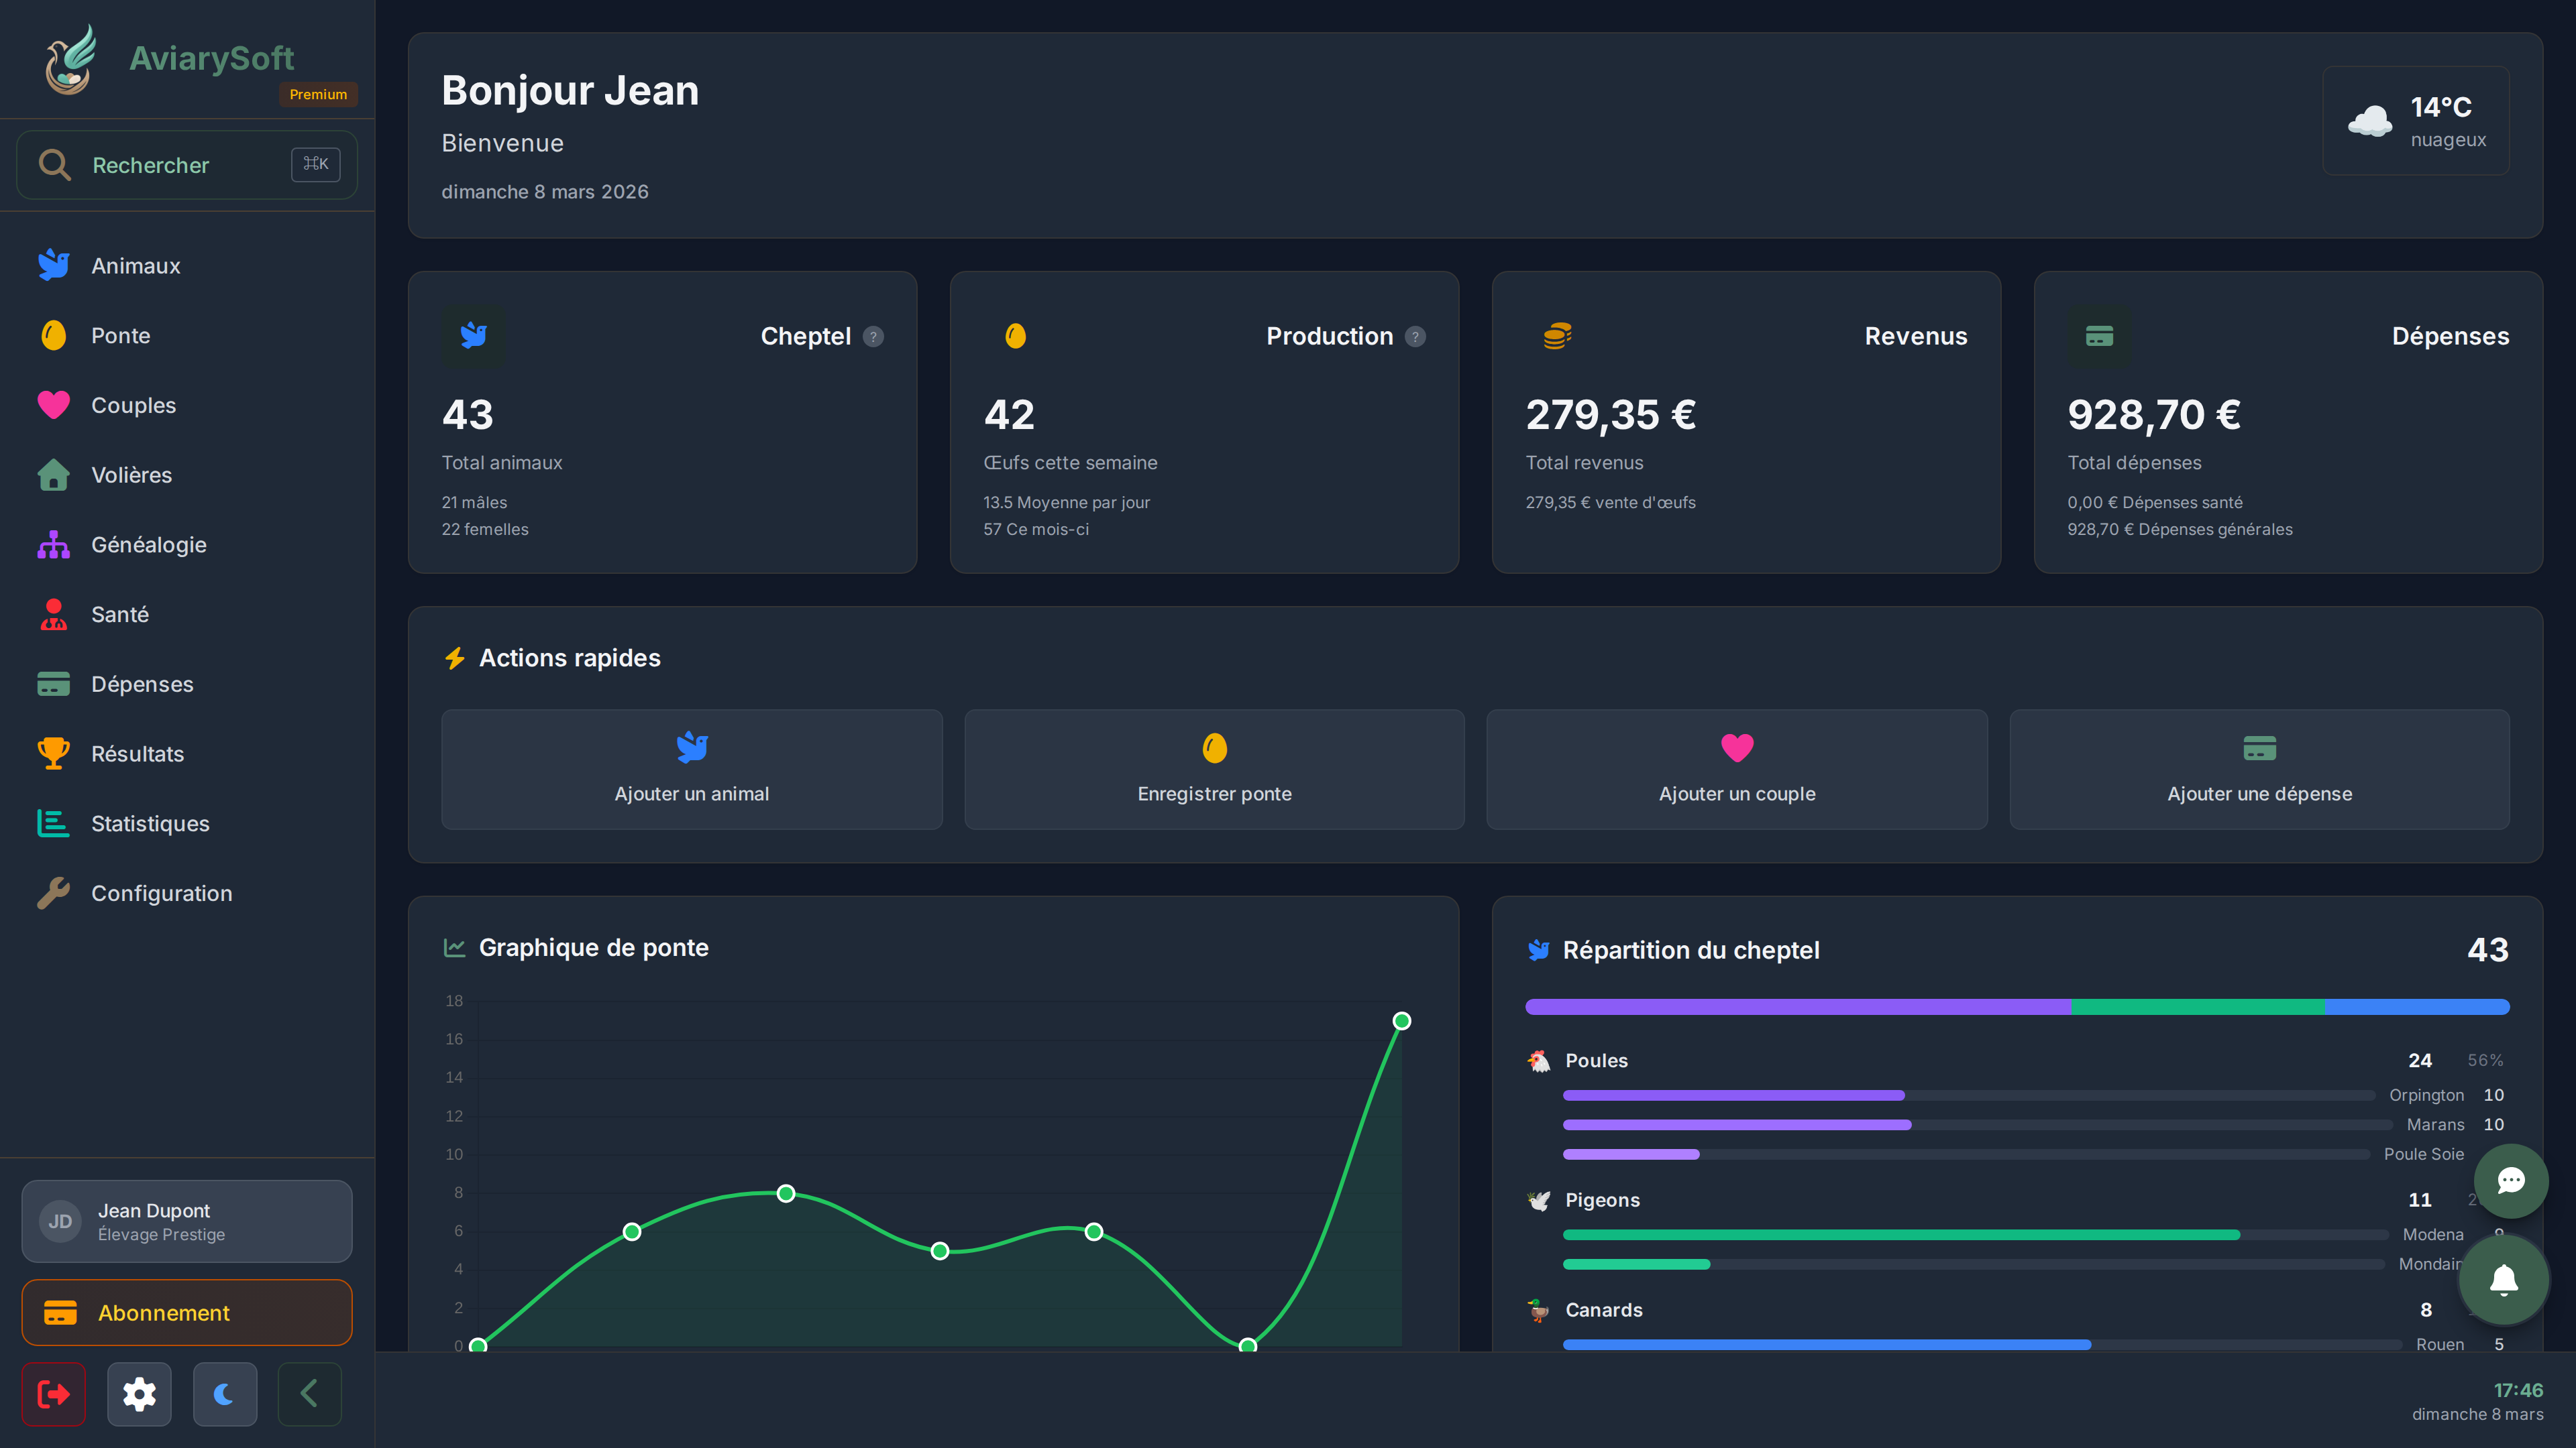Log out using the red exit icon
Viewport: 2576px width, 1448px height.
[53, 1394]
